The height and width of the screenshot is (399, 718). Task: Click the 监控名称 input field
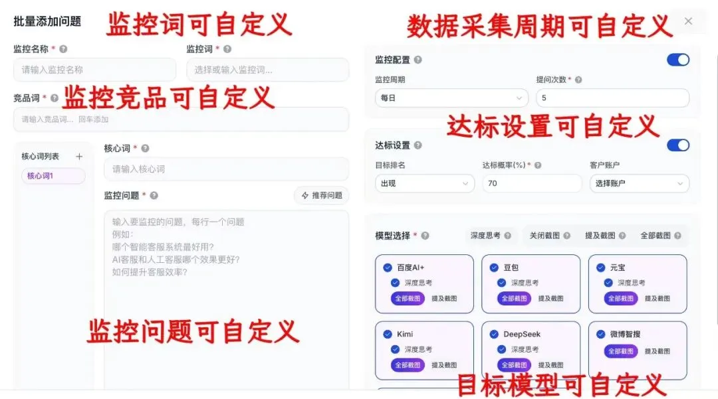pyautogui.click(x=95, y=70)
